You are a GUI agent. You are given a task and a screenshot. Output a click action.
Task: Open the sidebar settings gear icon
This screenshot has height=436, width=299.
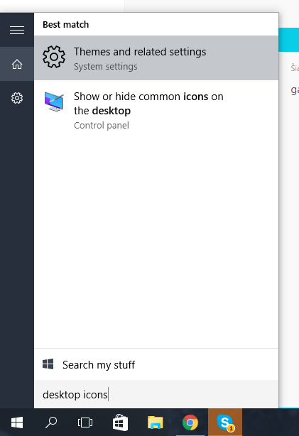coord(17,98)
